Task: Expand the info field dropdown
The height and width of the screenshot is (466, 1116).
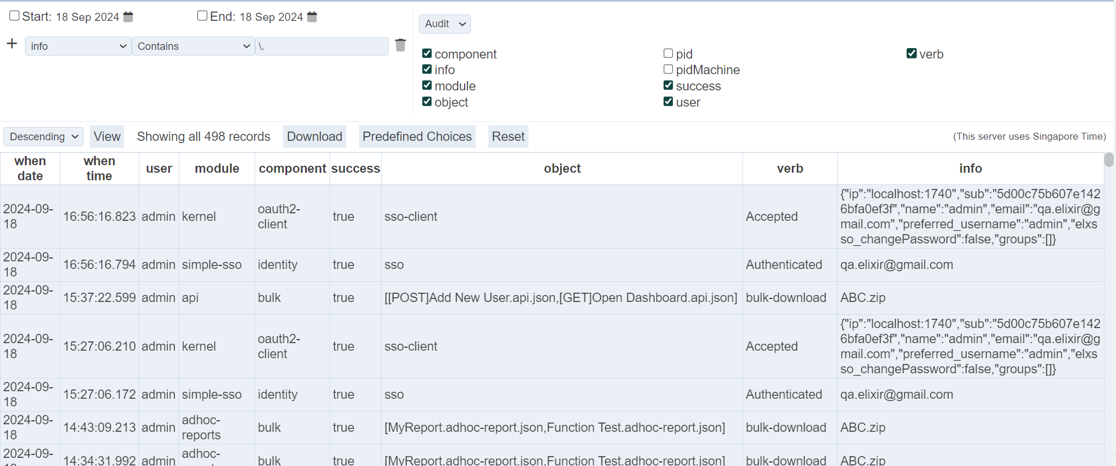Action: (x=78, y=46)
